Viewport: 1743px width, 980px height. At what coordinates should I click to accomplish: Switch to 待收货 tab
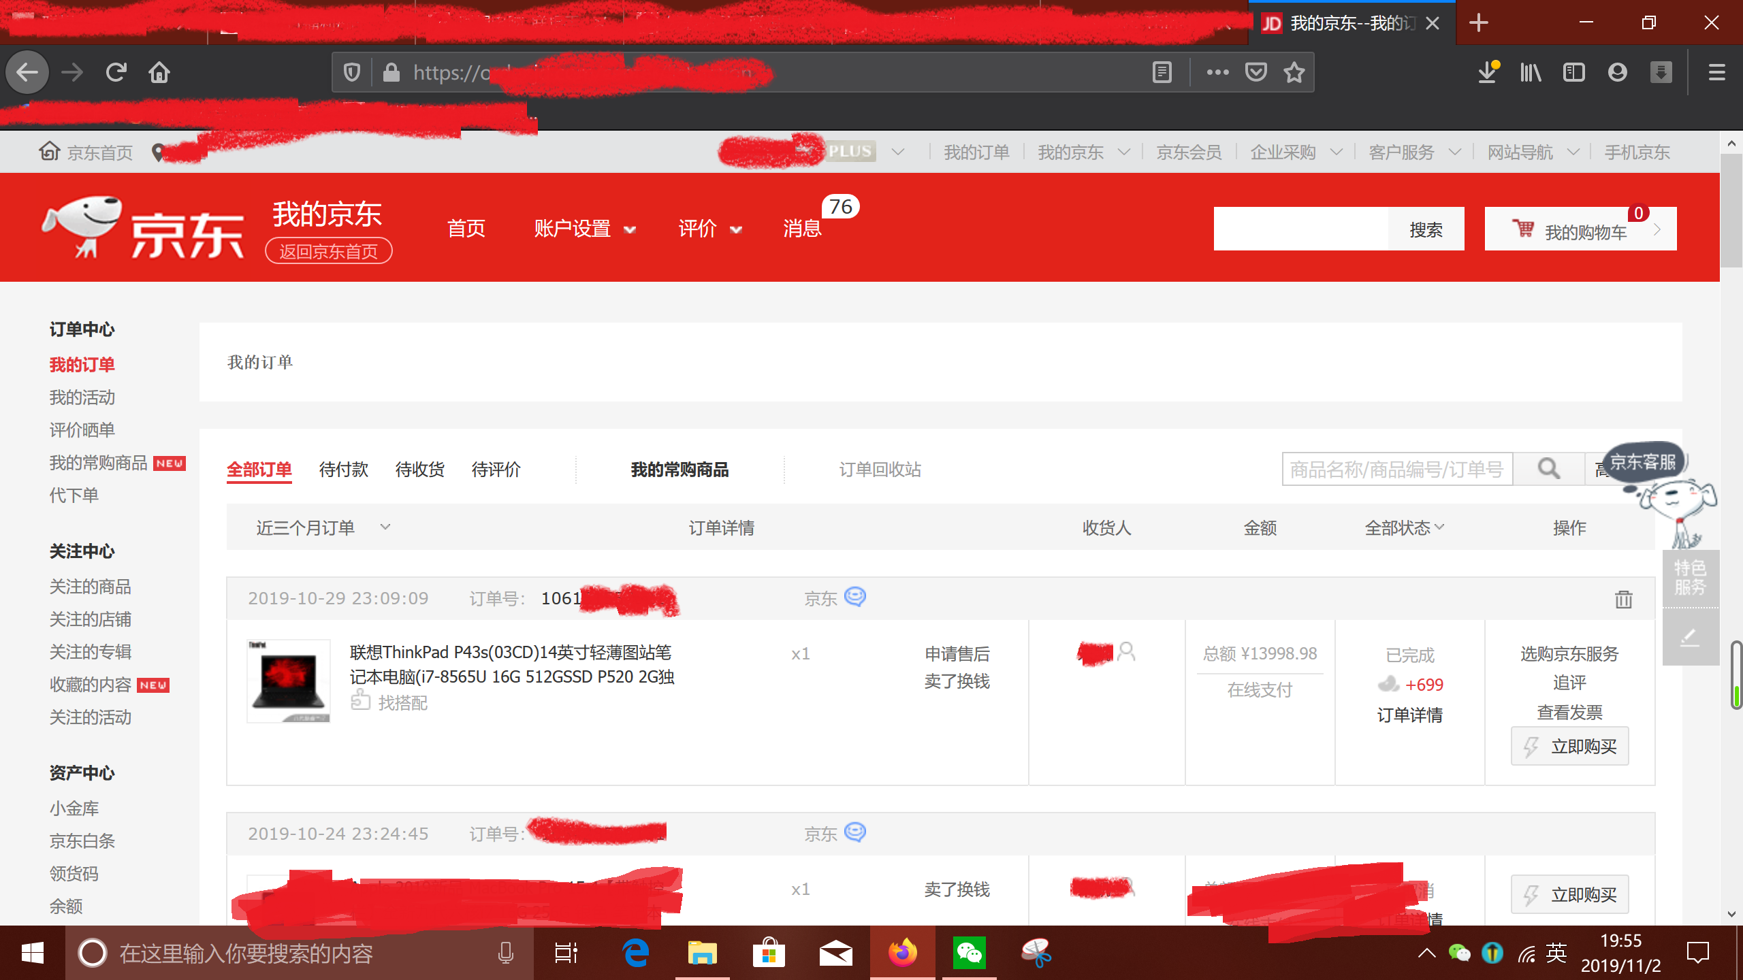point(420,470)
